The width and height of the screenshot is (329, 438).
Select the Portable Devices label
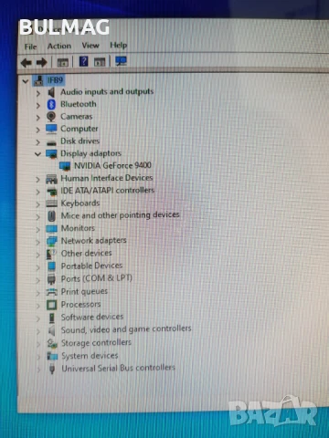pyautogui.click(x=91, y=266)
